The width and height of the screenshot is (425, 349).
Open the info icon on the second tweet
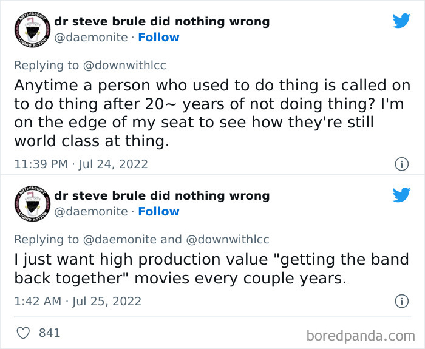(401, 301)
